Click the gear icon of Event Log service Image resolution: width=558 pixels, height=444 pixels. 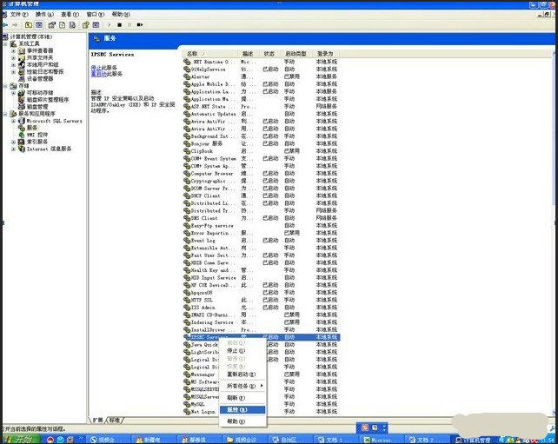pyautogui.click(x=187, y=241)
